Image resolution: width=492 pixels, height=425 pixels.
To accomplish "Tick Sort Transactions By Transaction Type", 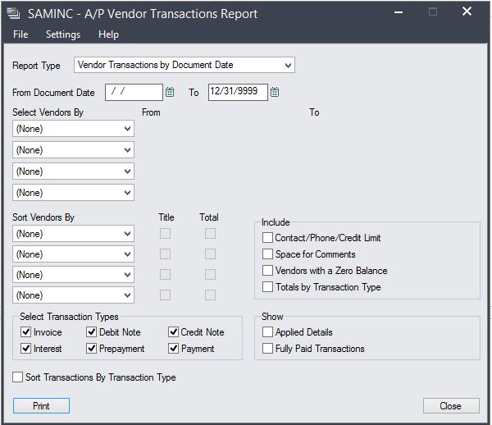I will tap(17, 377).
